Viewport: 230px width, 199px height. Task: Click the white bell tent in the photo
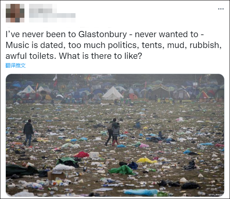113,93
